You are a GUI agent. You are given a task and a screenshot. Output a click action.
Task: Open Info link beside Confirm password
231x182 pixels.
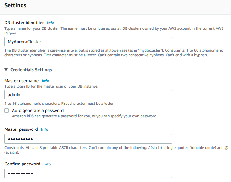47,164
